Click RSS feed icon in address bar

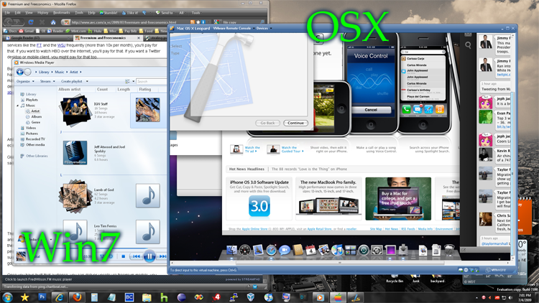[193, 22]
